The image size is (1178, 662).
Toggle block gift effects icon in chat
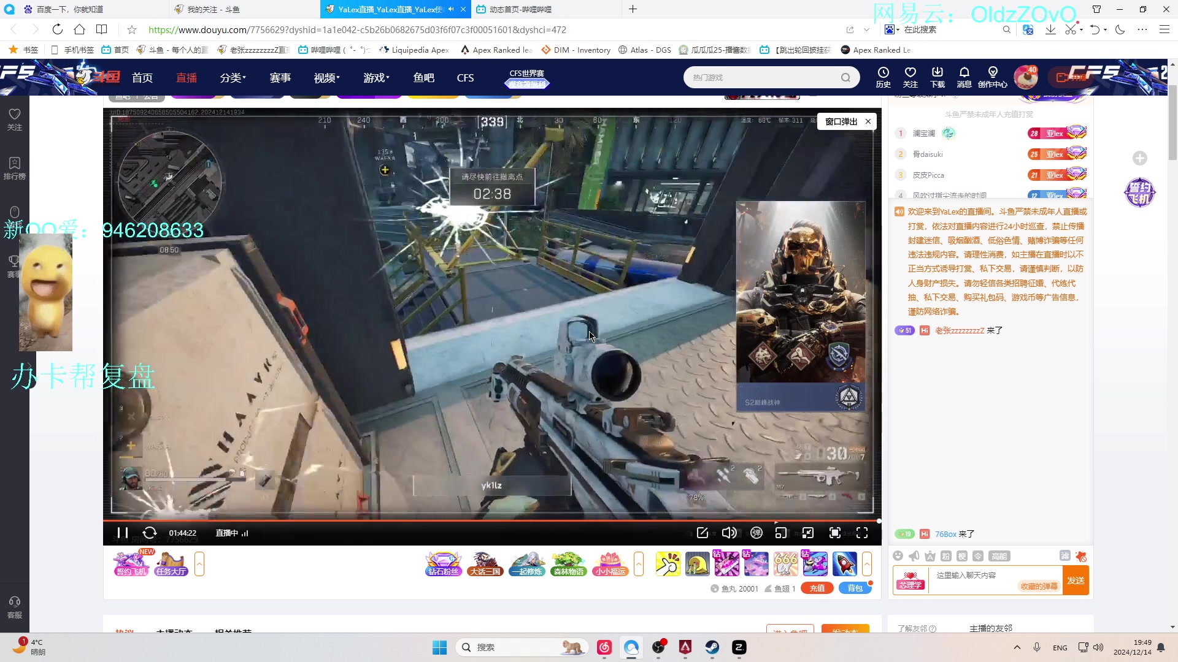[x=1081, y=556]
